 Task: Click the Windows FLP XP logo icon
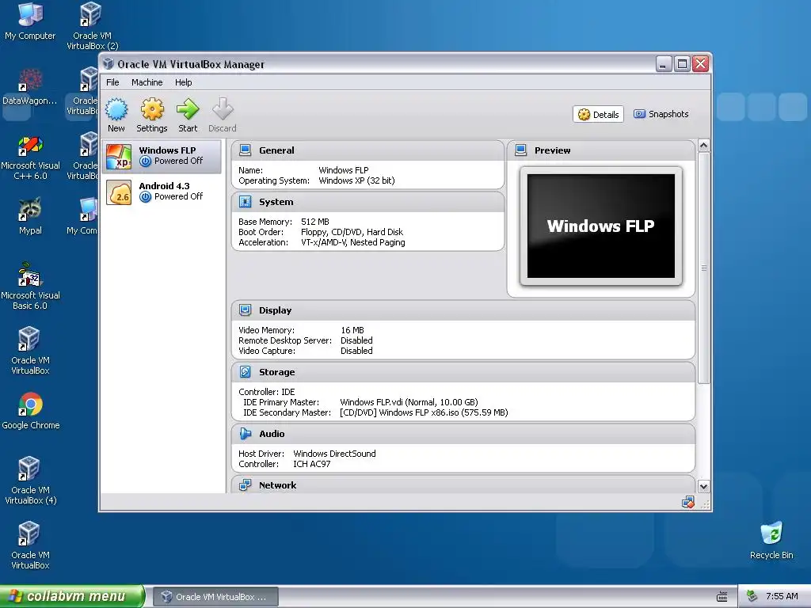(119, 157)
